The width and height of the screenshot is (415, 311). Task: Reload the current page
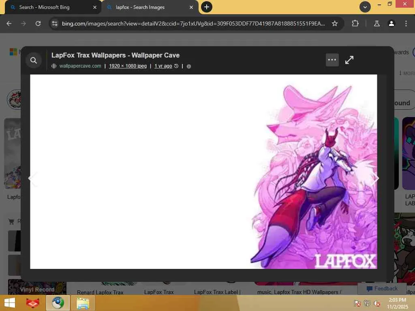tap(38, 23)
